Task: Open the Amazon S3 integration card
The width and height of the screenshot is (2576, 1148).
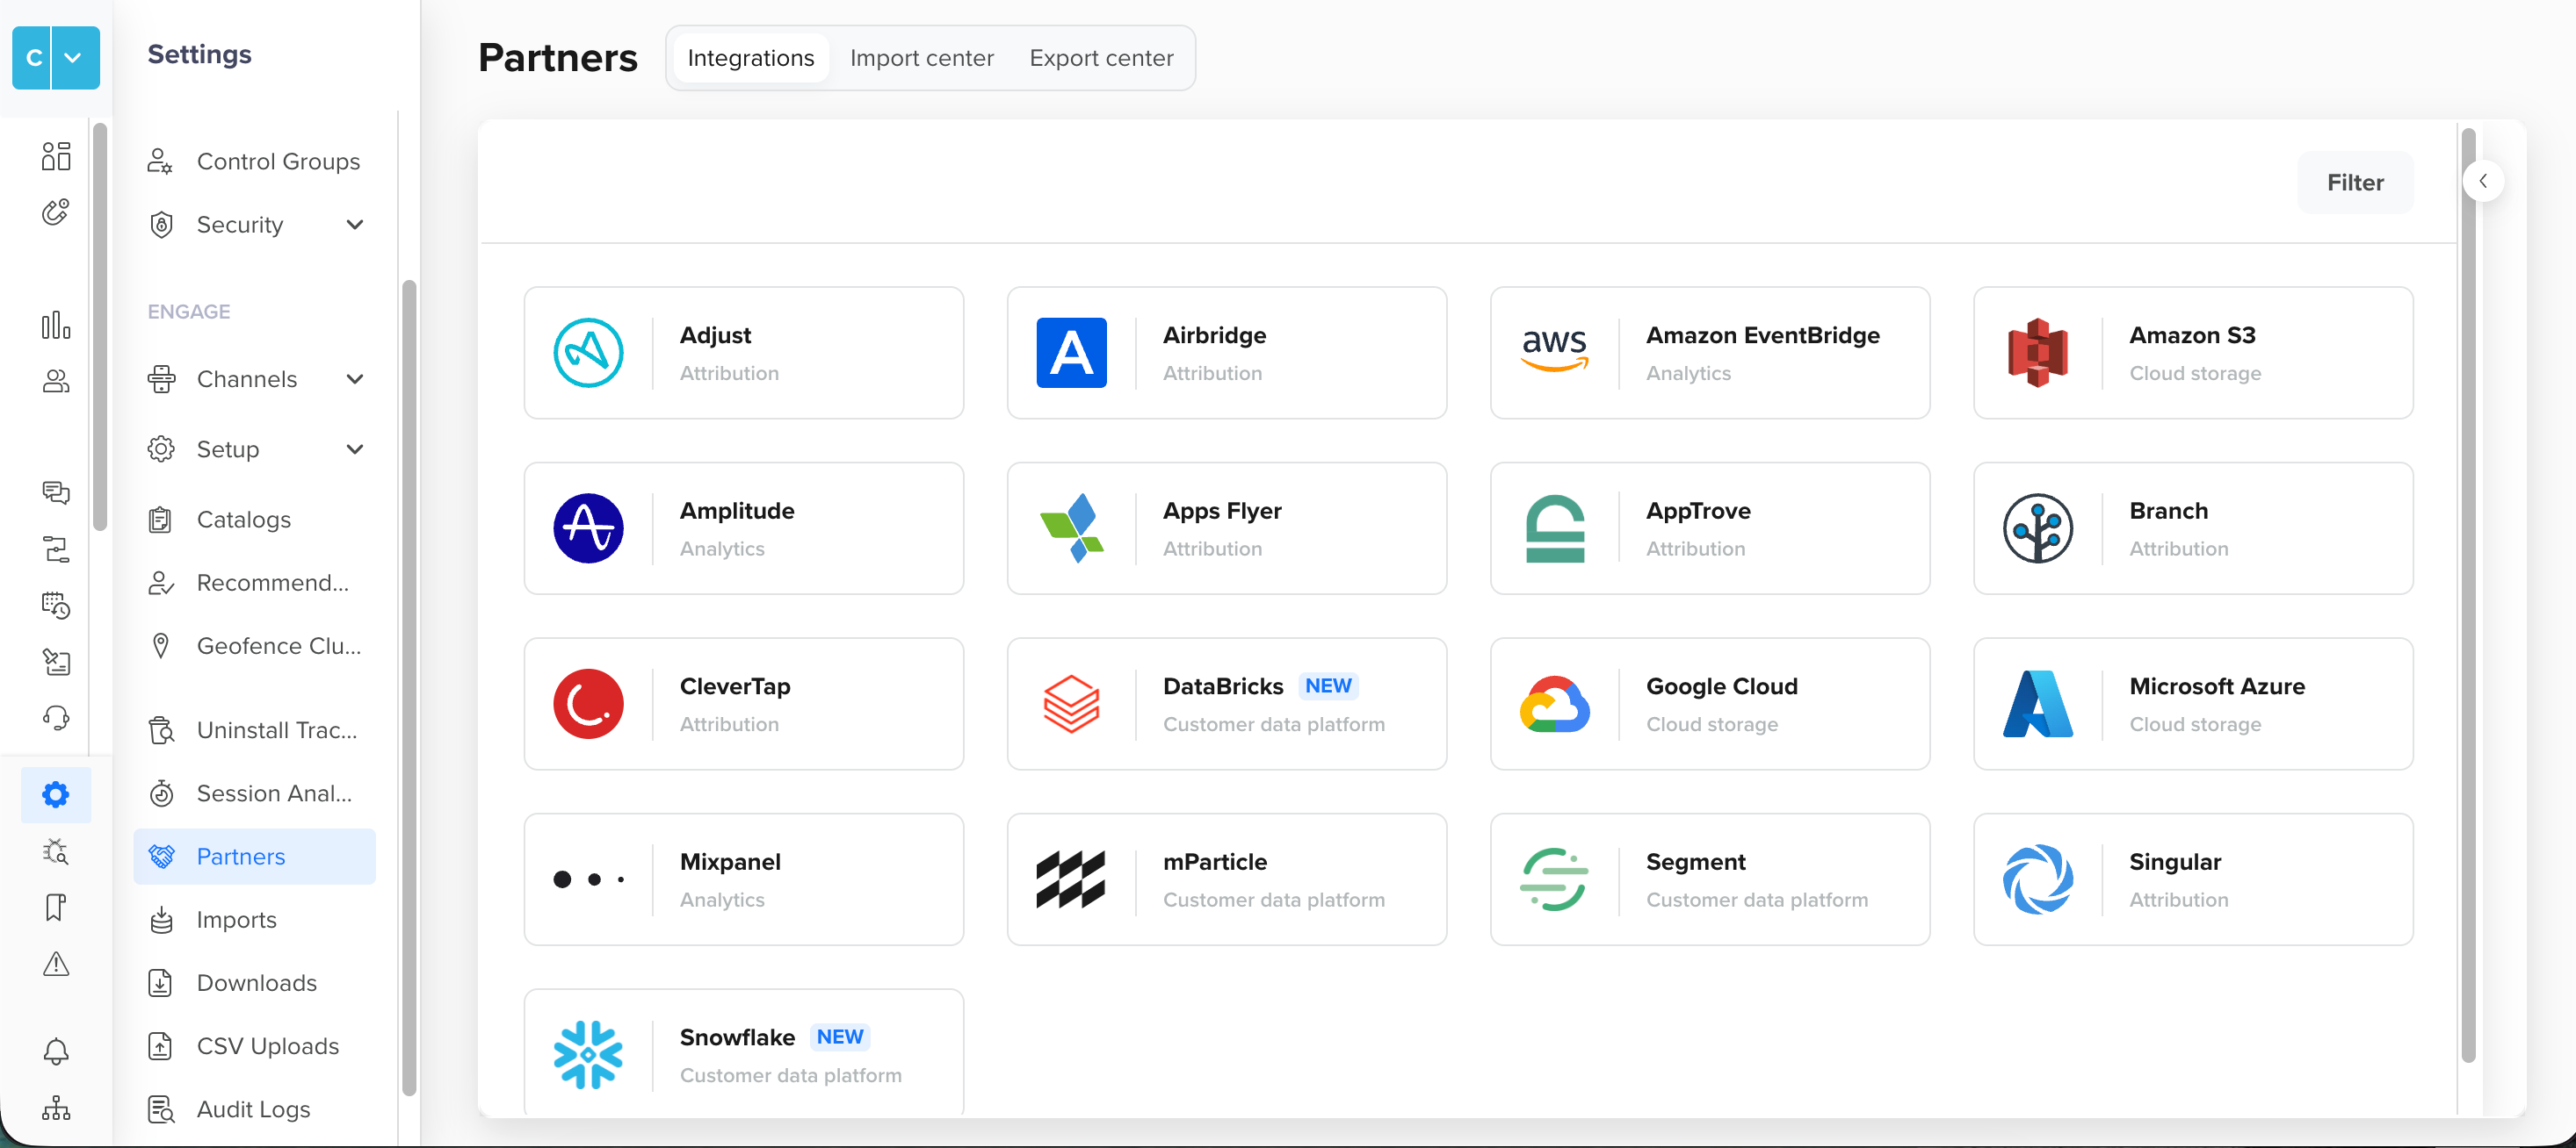Action: (x=2192, y=353)
